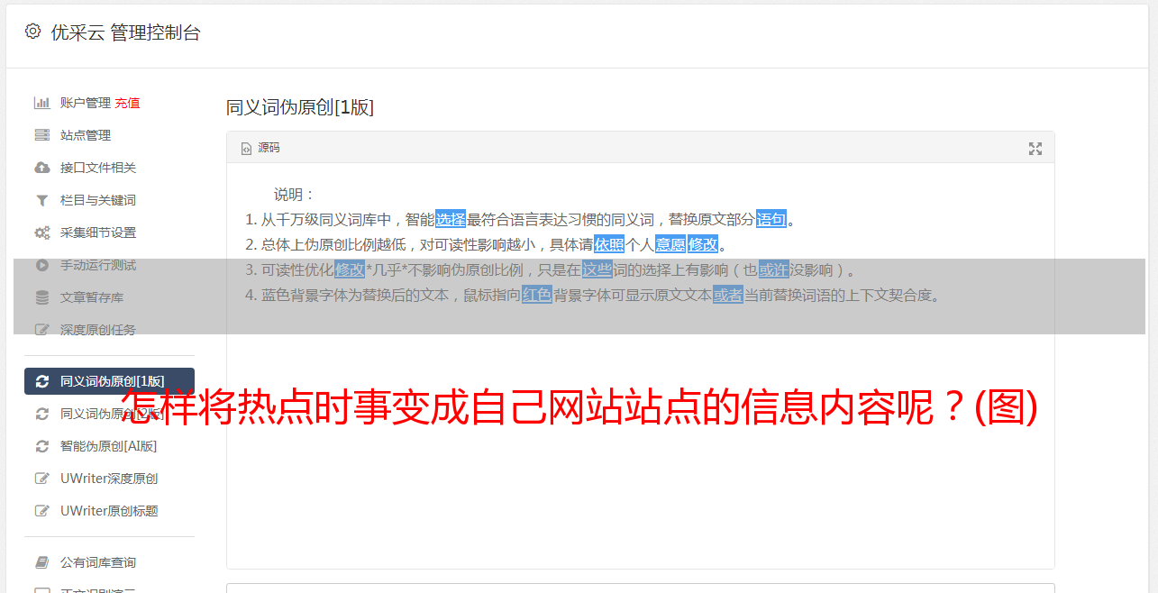Select 同义词伪原创[1版] in the sidebar
1158x593 pixels.
[109, 381]
